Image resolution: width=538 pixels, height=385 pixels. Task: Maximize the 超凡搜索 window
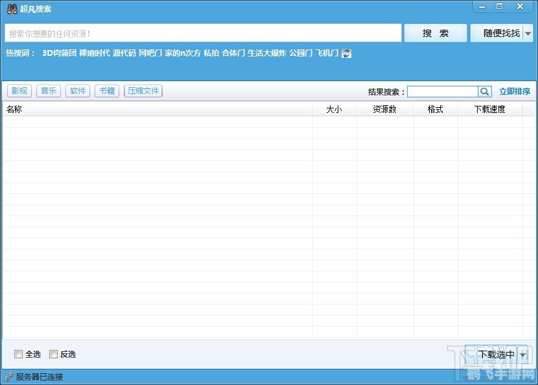[499, 6]
